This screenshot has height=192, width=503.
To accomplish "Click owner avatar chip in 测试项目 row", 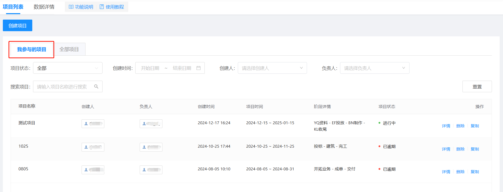I will point(151,124).
